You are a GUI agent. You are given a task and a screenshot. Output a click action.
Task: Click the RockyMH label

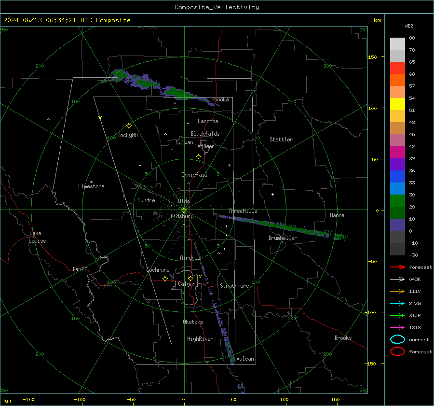127,135
